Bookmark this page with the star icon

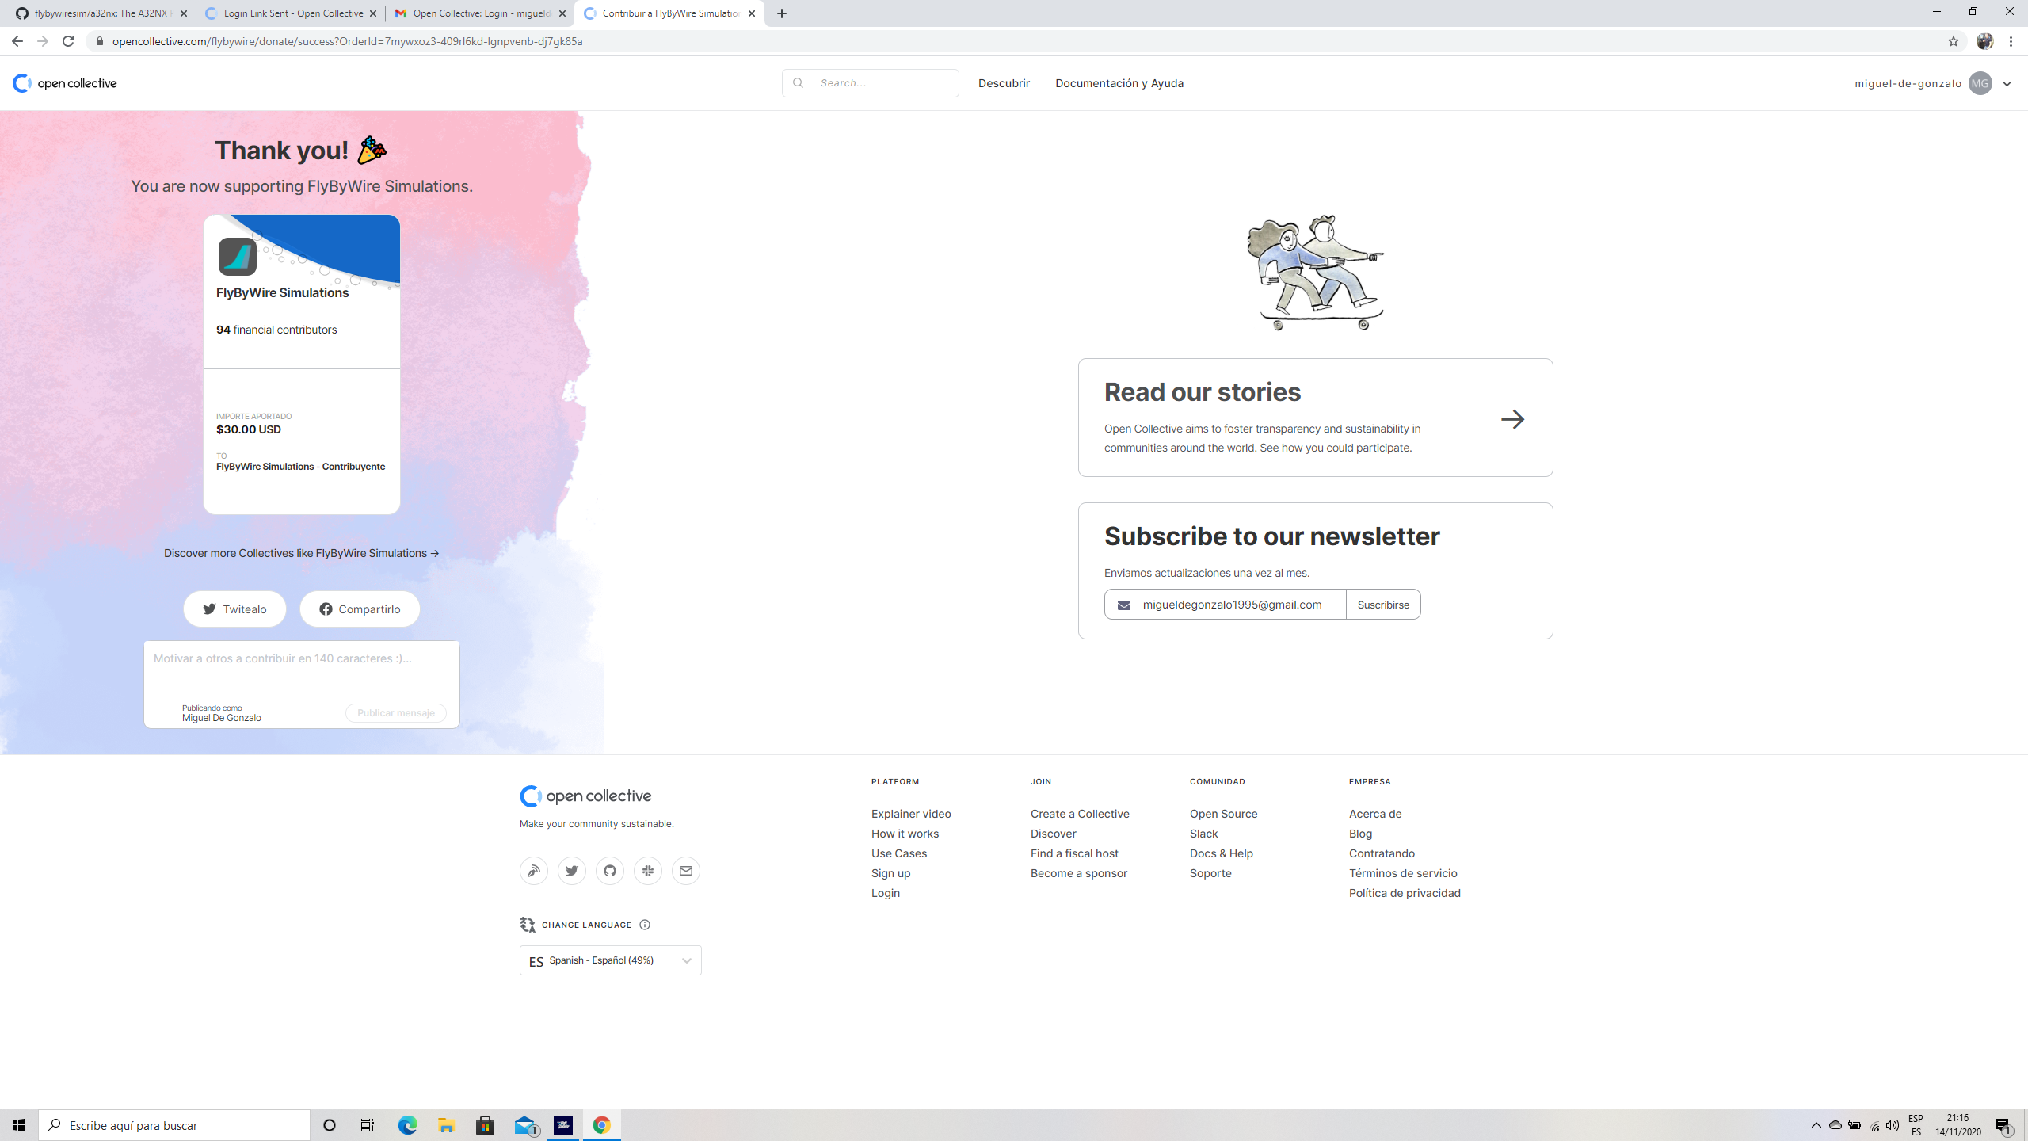tap(1954, 41)
